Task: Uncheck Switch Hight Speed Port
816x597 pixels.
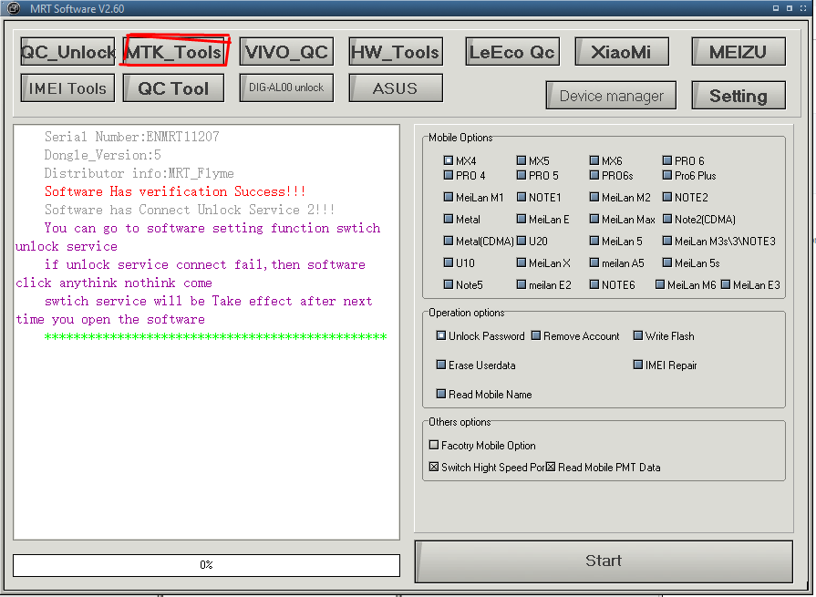Action: point(433,467)
